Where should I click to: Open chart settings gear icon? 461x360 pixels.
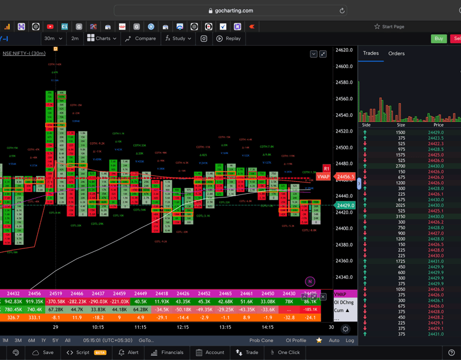346,329
